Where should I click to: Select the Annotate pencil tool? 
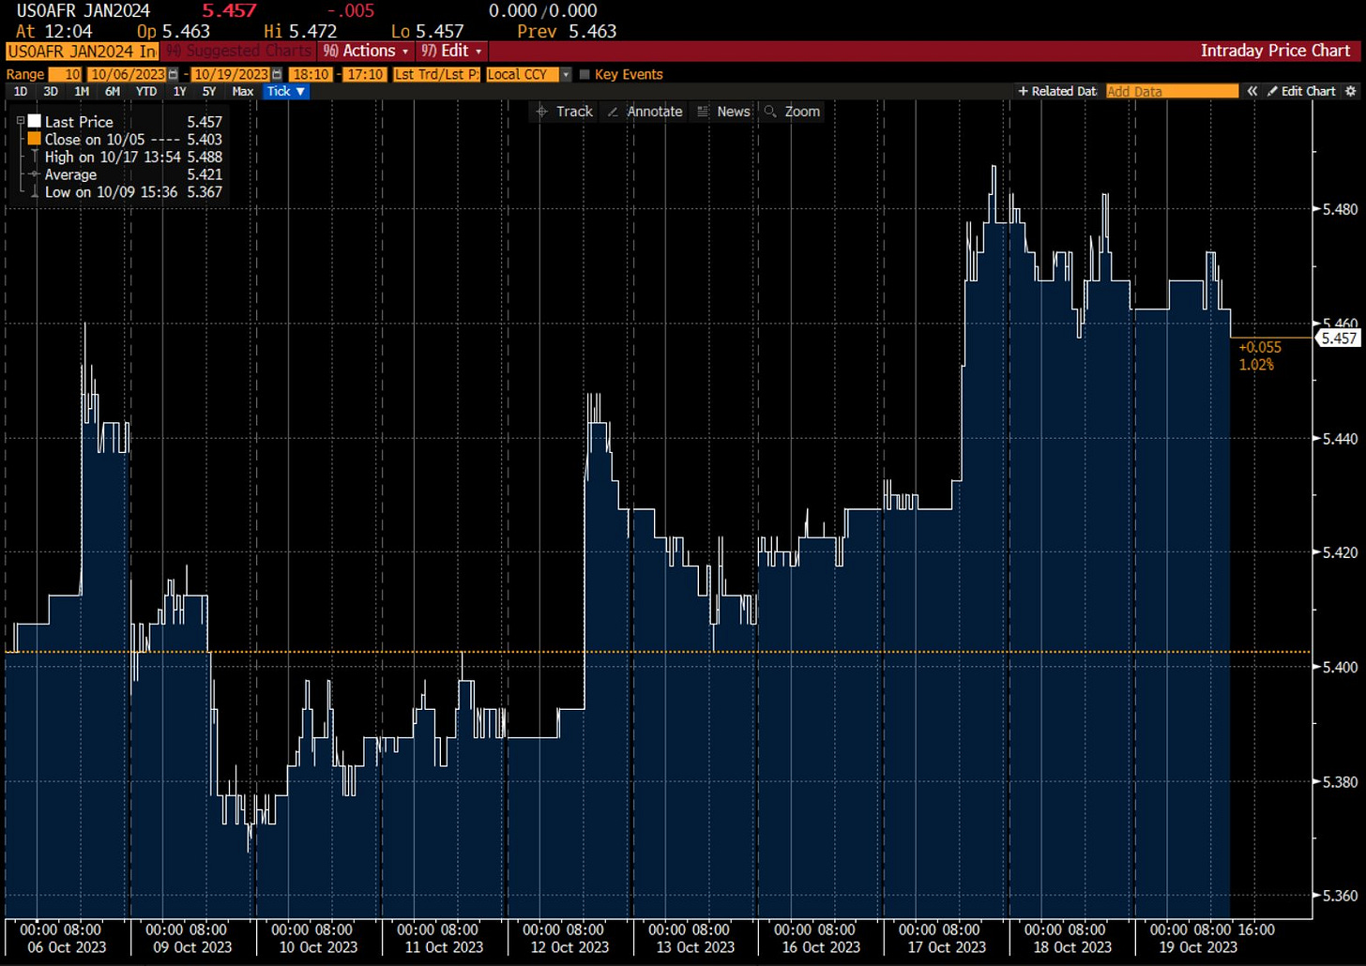(x=645, y=112)
